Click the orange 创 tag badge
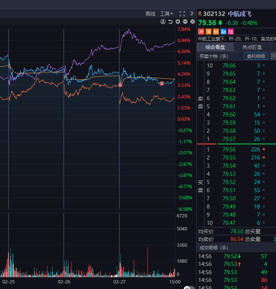 click(x=216, y=32)
